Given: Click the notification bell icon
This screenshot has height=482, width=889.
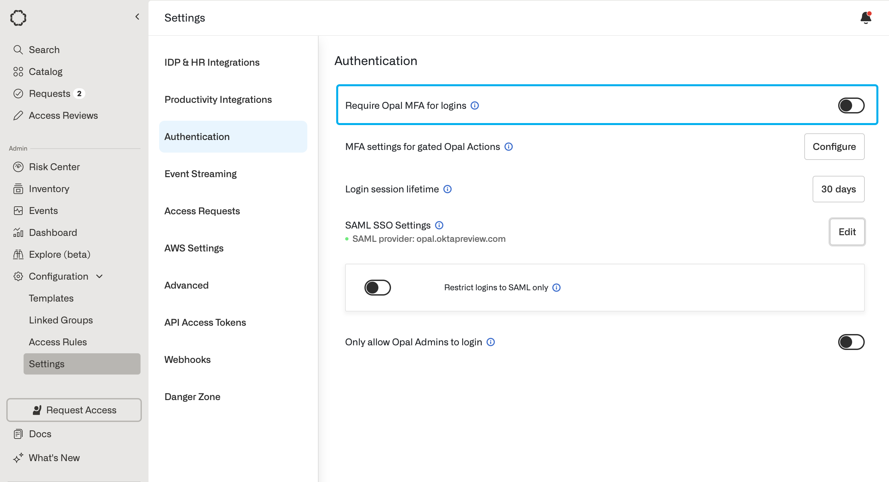Looking at the screenshot, I should click(865, 18).
